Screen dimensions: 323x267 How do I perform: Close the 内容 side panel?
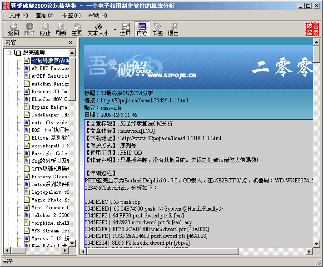pos(70,42)
